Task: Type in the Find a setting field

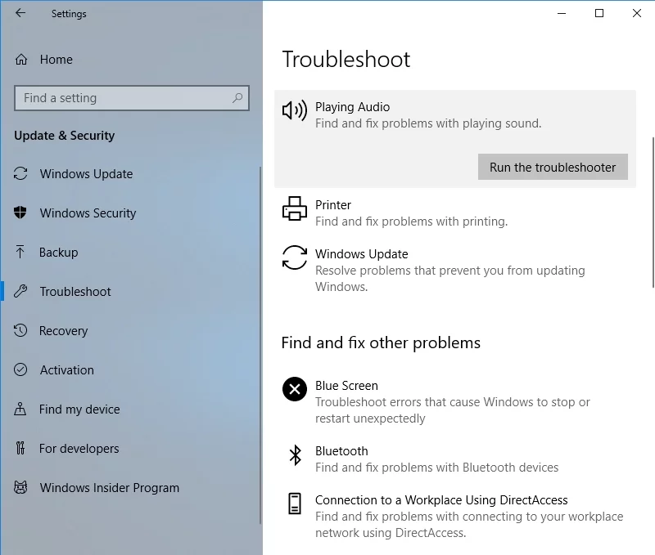Action: tap(123, 98)
